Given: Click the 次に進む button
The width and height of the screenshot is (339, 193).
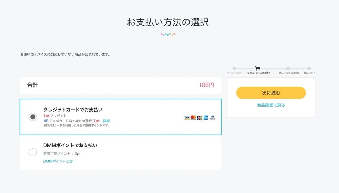Looking at the screenshot, I should 271,93.
